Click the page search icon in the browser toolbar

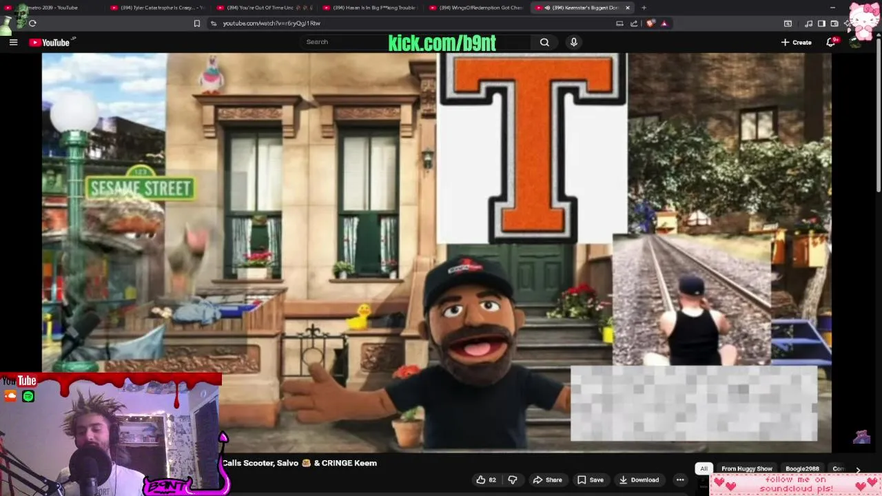coord(788,23)
